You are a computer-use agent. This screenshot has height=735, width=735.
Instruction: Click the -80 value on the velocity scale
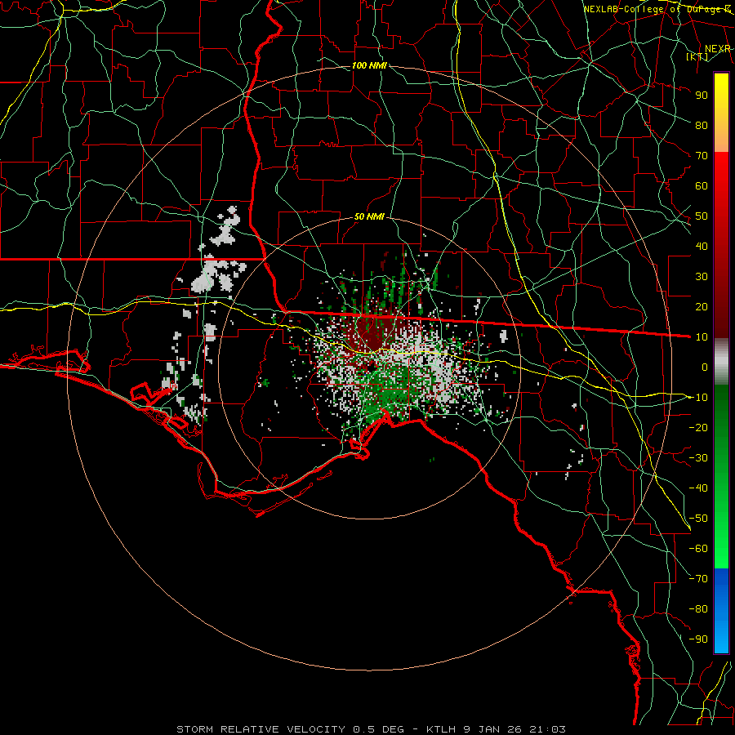[698, 609]
